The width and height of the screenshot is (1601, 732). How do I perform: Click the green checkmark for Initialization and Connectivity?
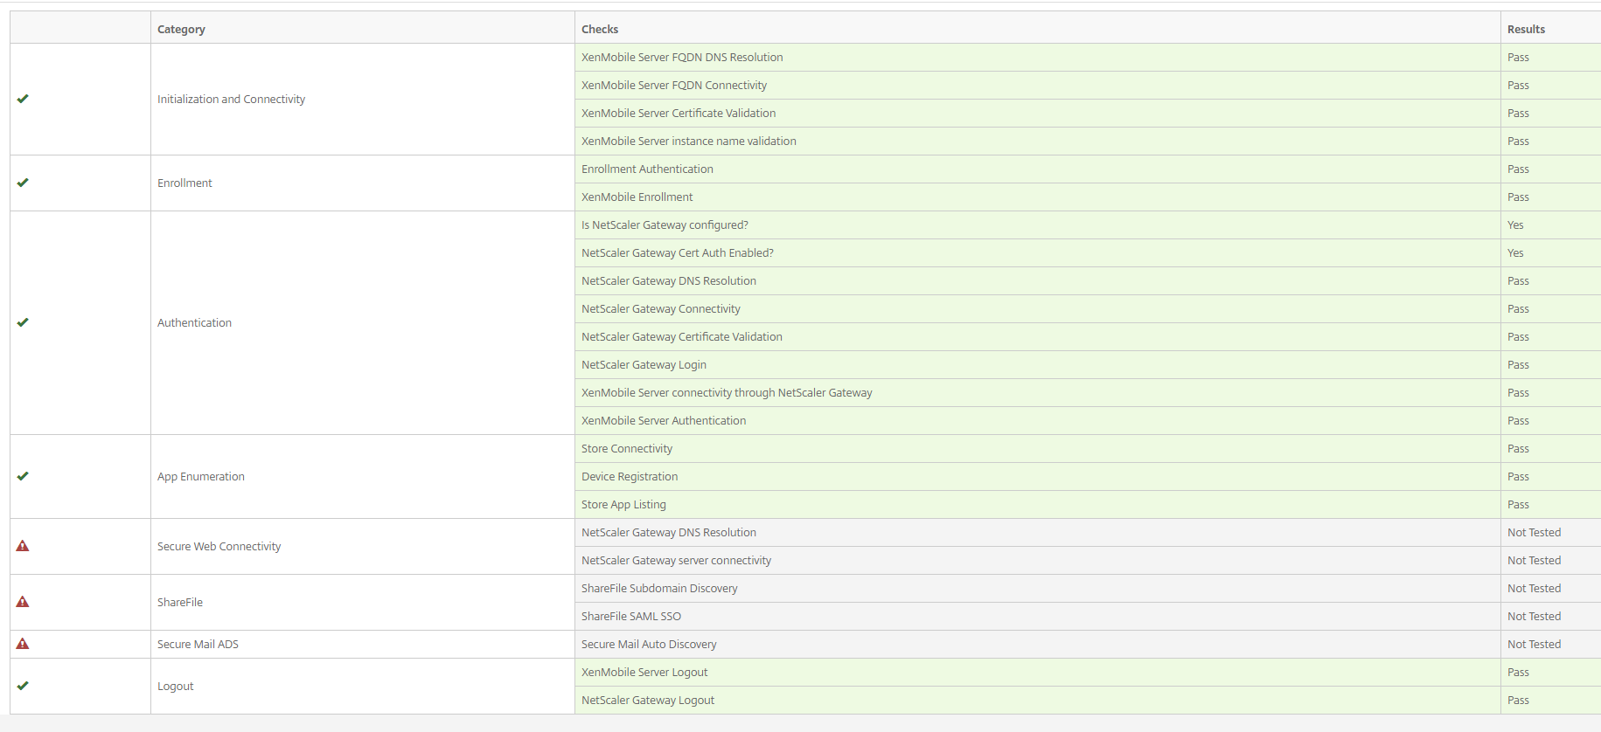[23, 99]
